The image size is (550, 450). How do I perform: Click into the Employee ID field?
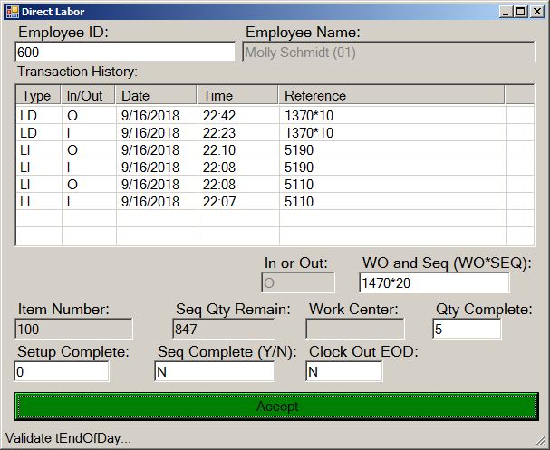pyautogui.click(x=125, y=53)
